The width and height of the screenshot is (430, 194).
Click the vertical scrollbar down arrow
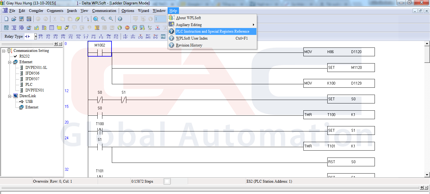pos(427,175)
